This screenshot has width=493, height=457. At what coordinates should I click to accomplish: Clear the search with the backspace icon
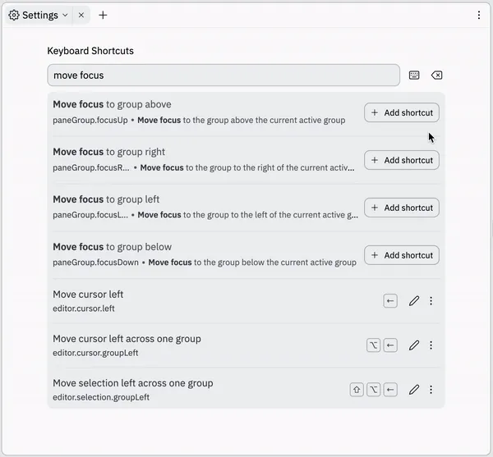(437, 75)
